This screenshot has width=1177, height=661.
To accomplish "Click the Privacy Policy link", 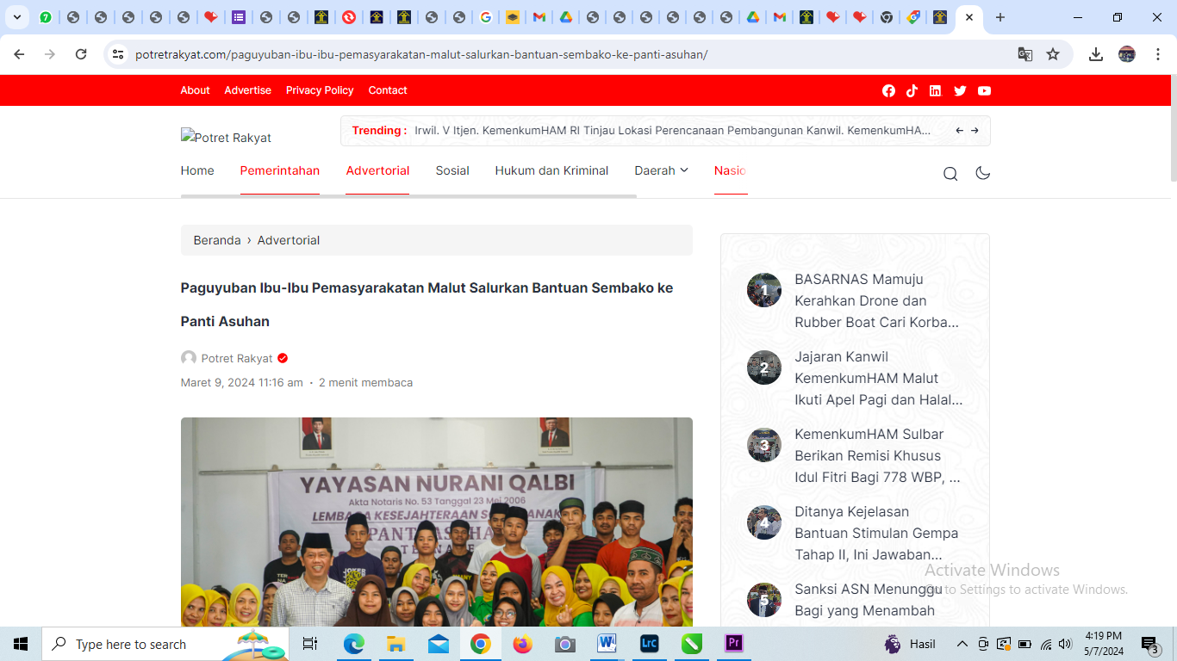I will pyautogui.click(x=320, y=90).
